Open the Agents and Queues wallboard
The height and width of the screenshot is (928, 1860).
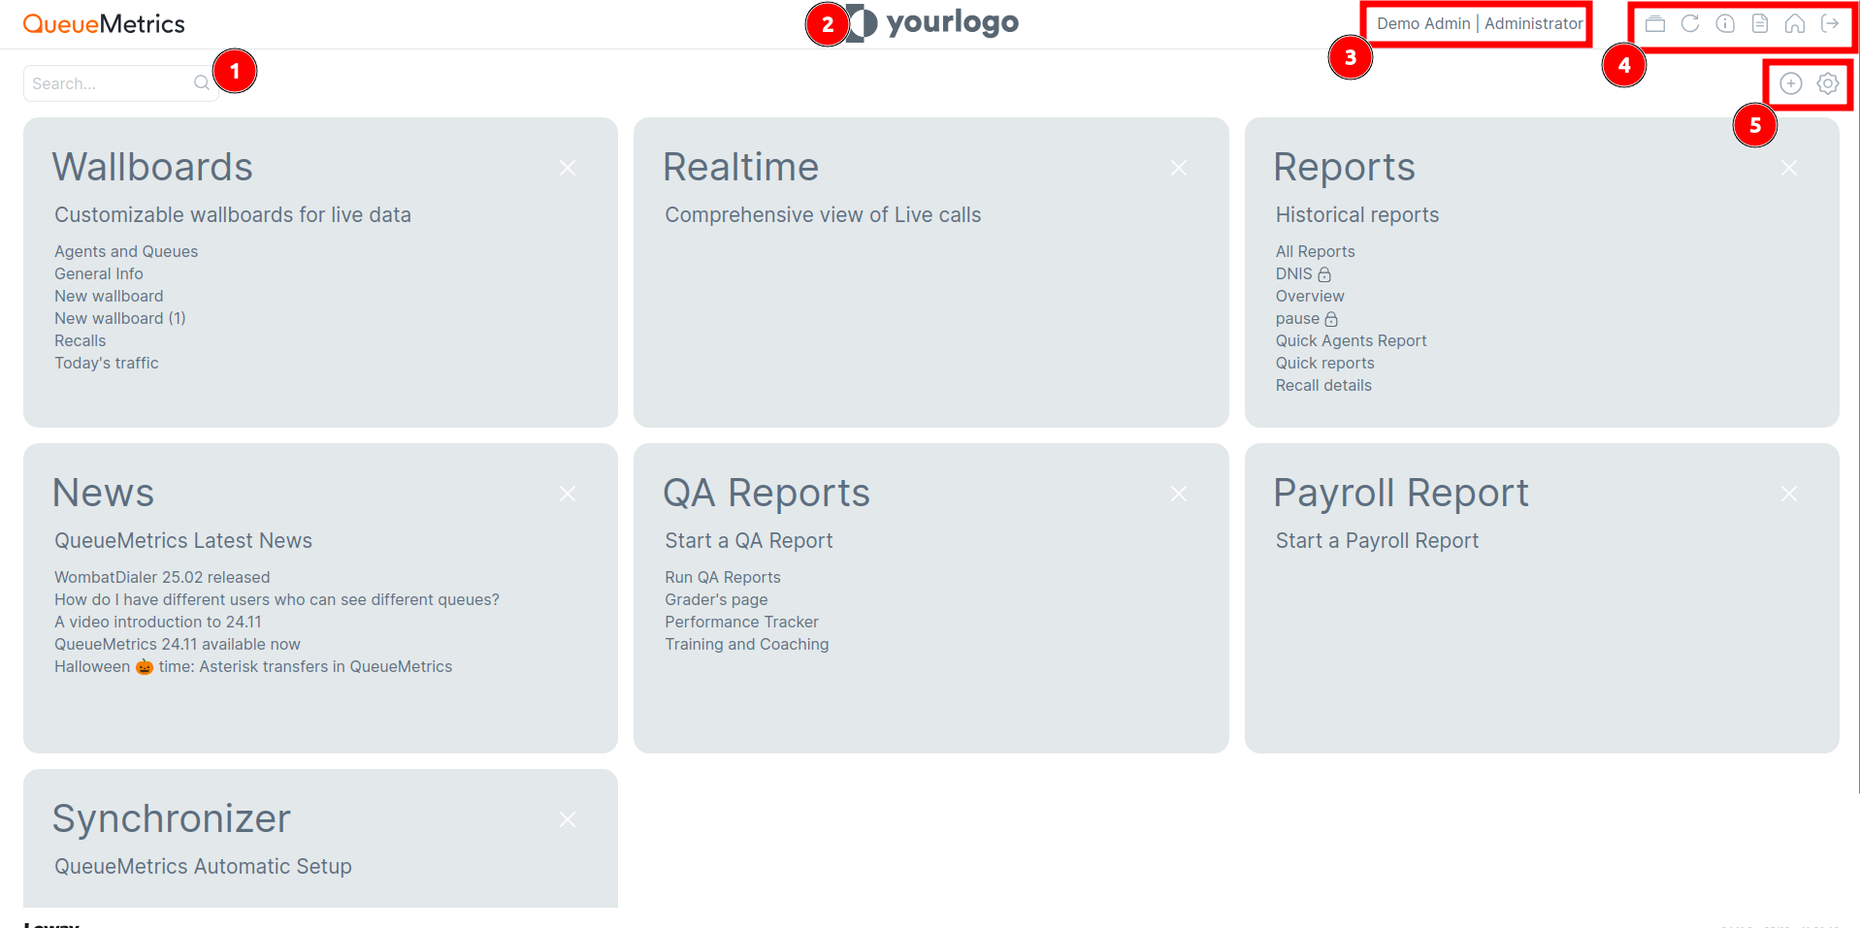(126, 251)
